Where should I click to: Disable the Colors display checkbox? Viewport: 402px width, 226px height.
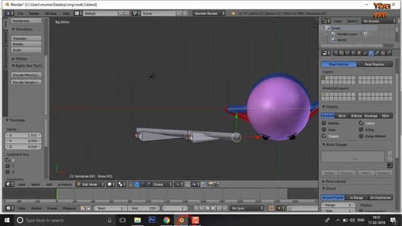pyautogui.click(x=361, y=123)
